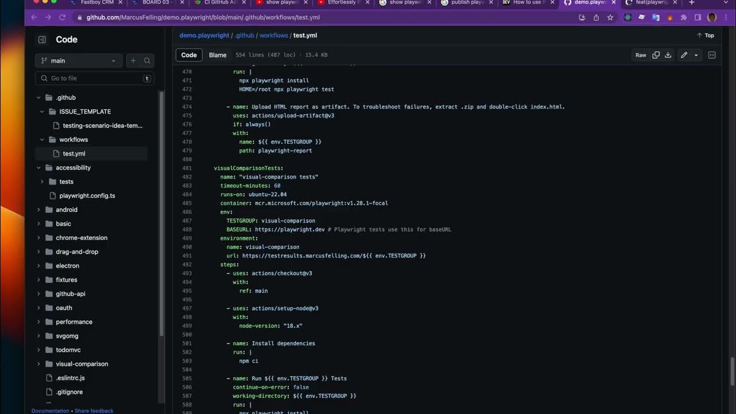
Task: Expand the android folder chevron
Action: (x=39, y=210)
